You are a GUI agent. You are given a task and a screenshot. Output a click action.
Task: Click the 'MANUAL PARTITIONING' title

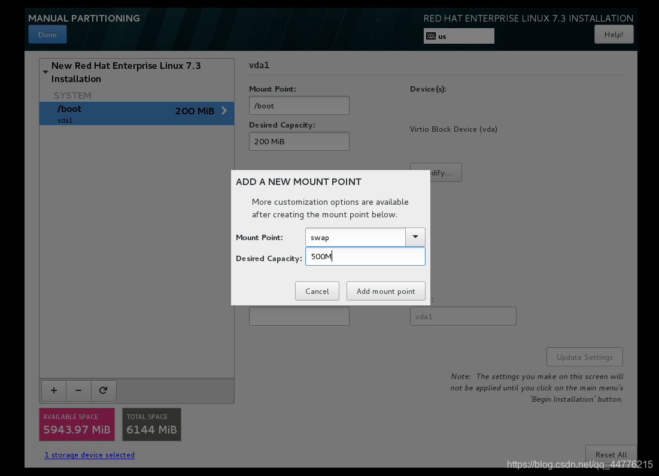click(x=84, y=19)
